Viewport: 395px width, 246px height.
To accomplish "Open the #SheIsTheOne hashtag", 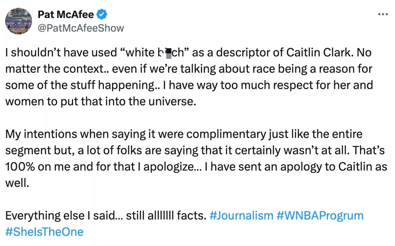I will point(44,232).
